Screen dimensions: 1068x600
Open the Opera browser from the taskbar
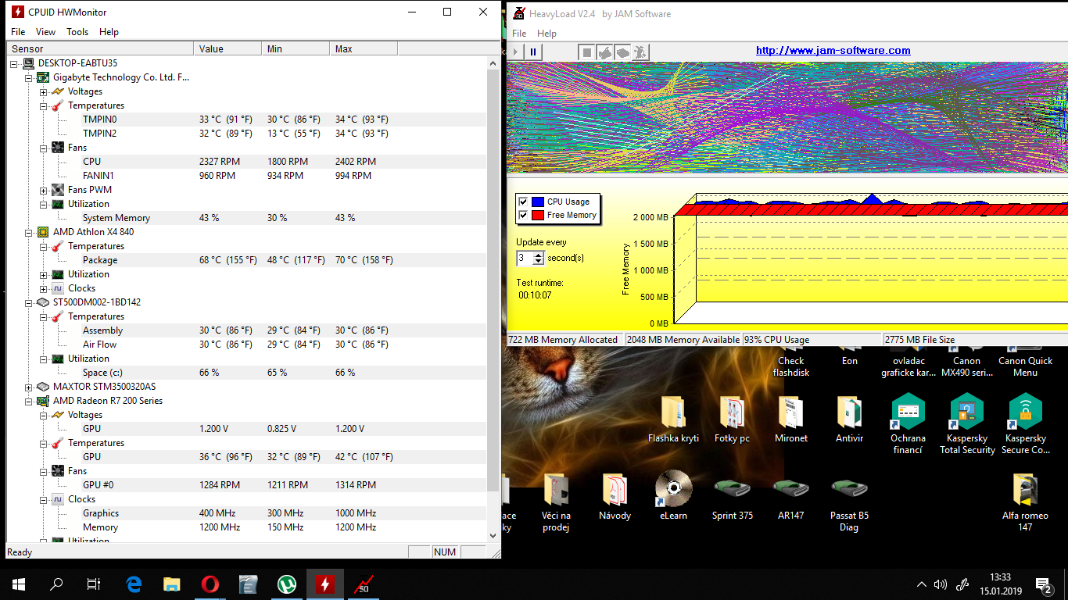210,584
